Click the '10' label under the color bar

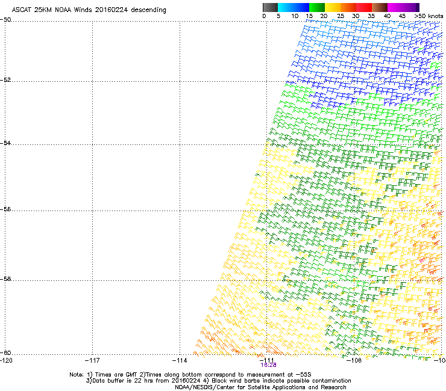click(295, 16)
